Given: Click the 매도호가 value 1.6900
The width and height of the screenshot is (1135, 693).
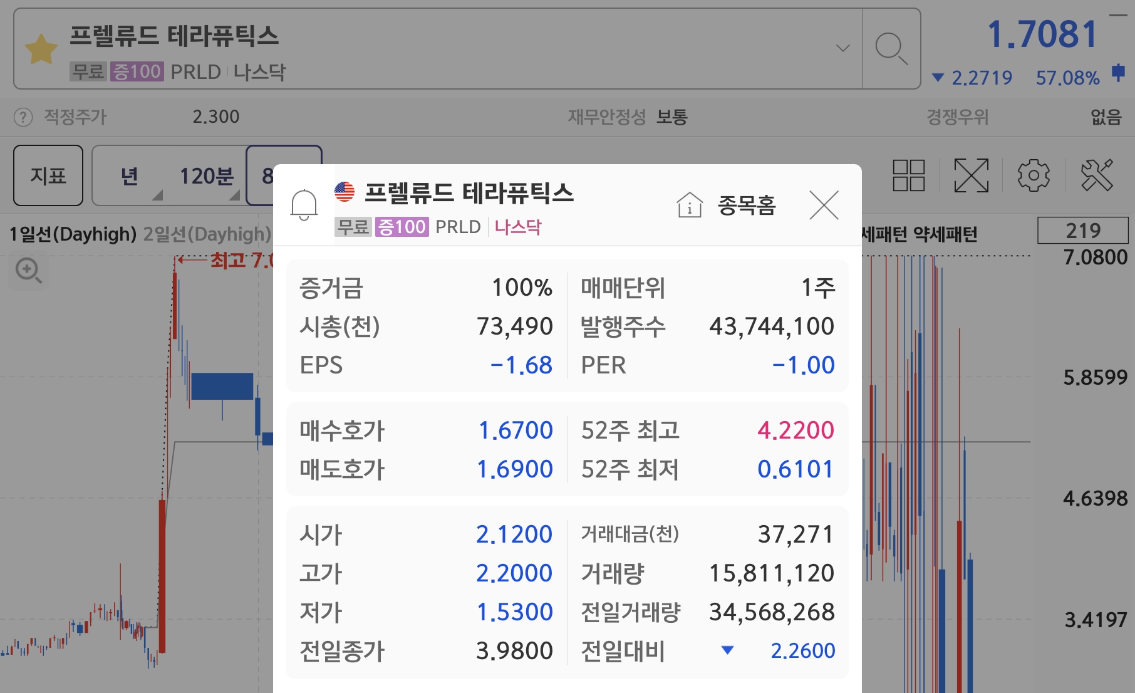Looking at the screenshot, I should click(x=515, y=469).
